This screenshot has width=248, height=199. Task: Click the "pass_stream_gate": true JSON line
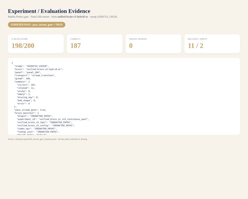coord(30,110)
